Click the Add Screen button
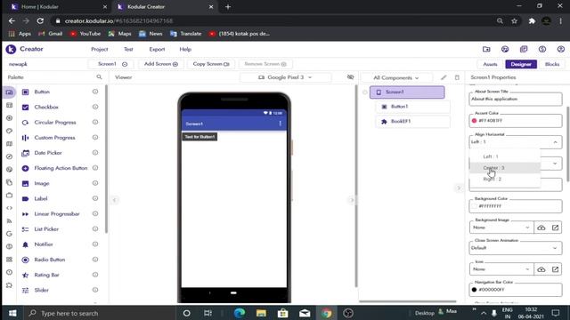Screen dimensions: 570x320 [x=160, y=64]
